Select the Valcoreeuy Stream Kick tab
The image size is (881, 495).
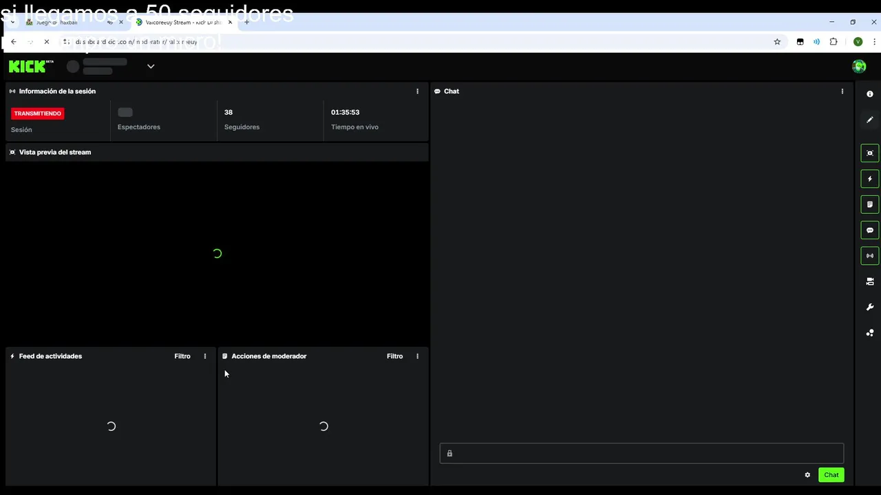click(182, 22)
